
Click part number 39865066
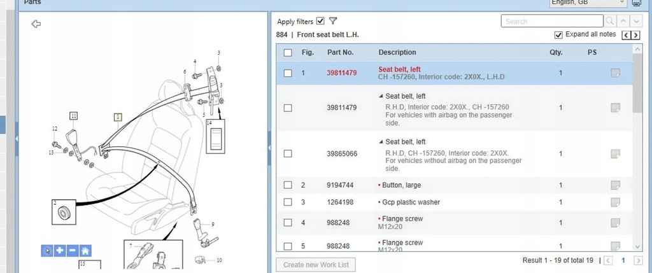click(342, 154)
